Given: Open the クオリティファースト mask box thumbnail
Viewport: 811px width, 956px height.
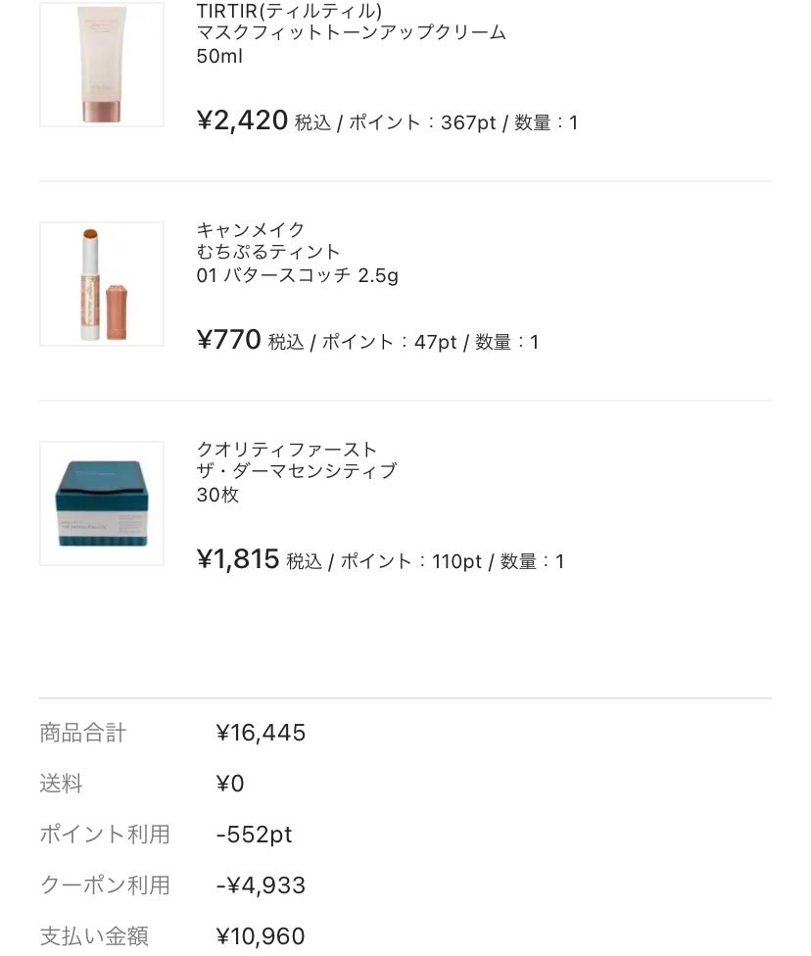Looking at the screenshot, I should [102, 503].
